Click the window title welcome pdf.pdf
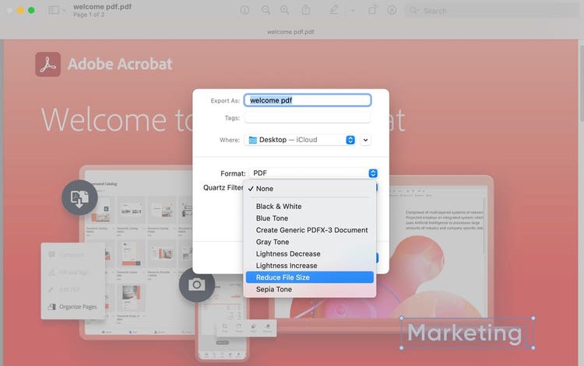584x366 pixels. [103, 7]
